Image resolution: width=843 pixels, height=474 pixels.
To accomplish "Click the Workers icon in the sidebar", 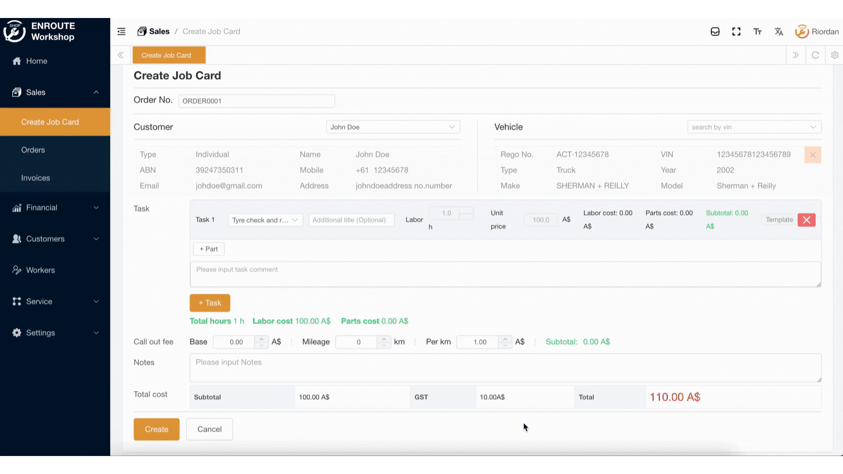I will (x=17, y=270).
